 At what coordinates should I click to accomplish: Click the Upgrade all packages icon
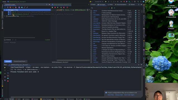tap(112, 8)
